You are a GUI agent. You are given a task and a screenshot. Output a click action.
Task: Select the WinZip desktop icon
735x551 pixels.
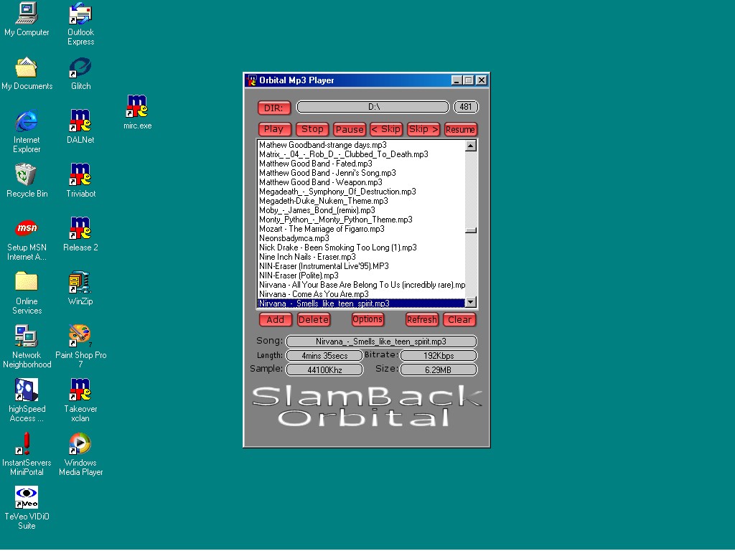(x=80, y=282)
